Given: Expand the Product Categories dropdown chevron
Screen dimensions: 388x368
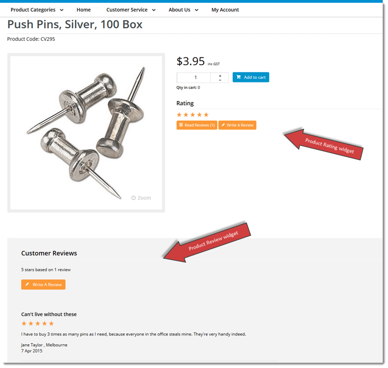Looking at the screenshot, I should (62, 10).
